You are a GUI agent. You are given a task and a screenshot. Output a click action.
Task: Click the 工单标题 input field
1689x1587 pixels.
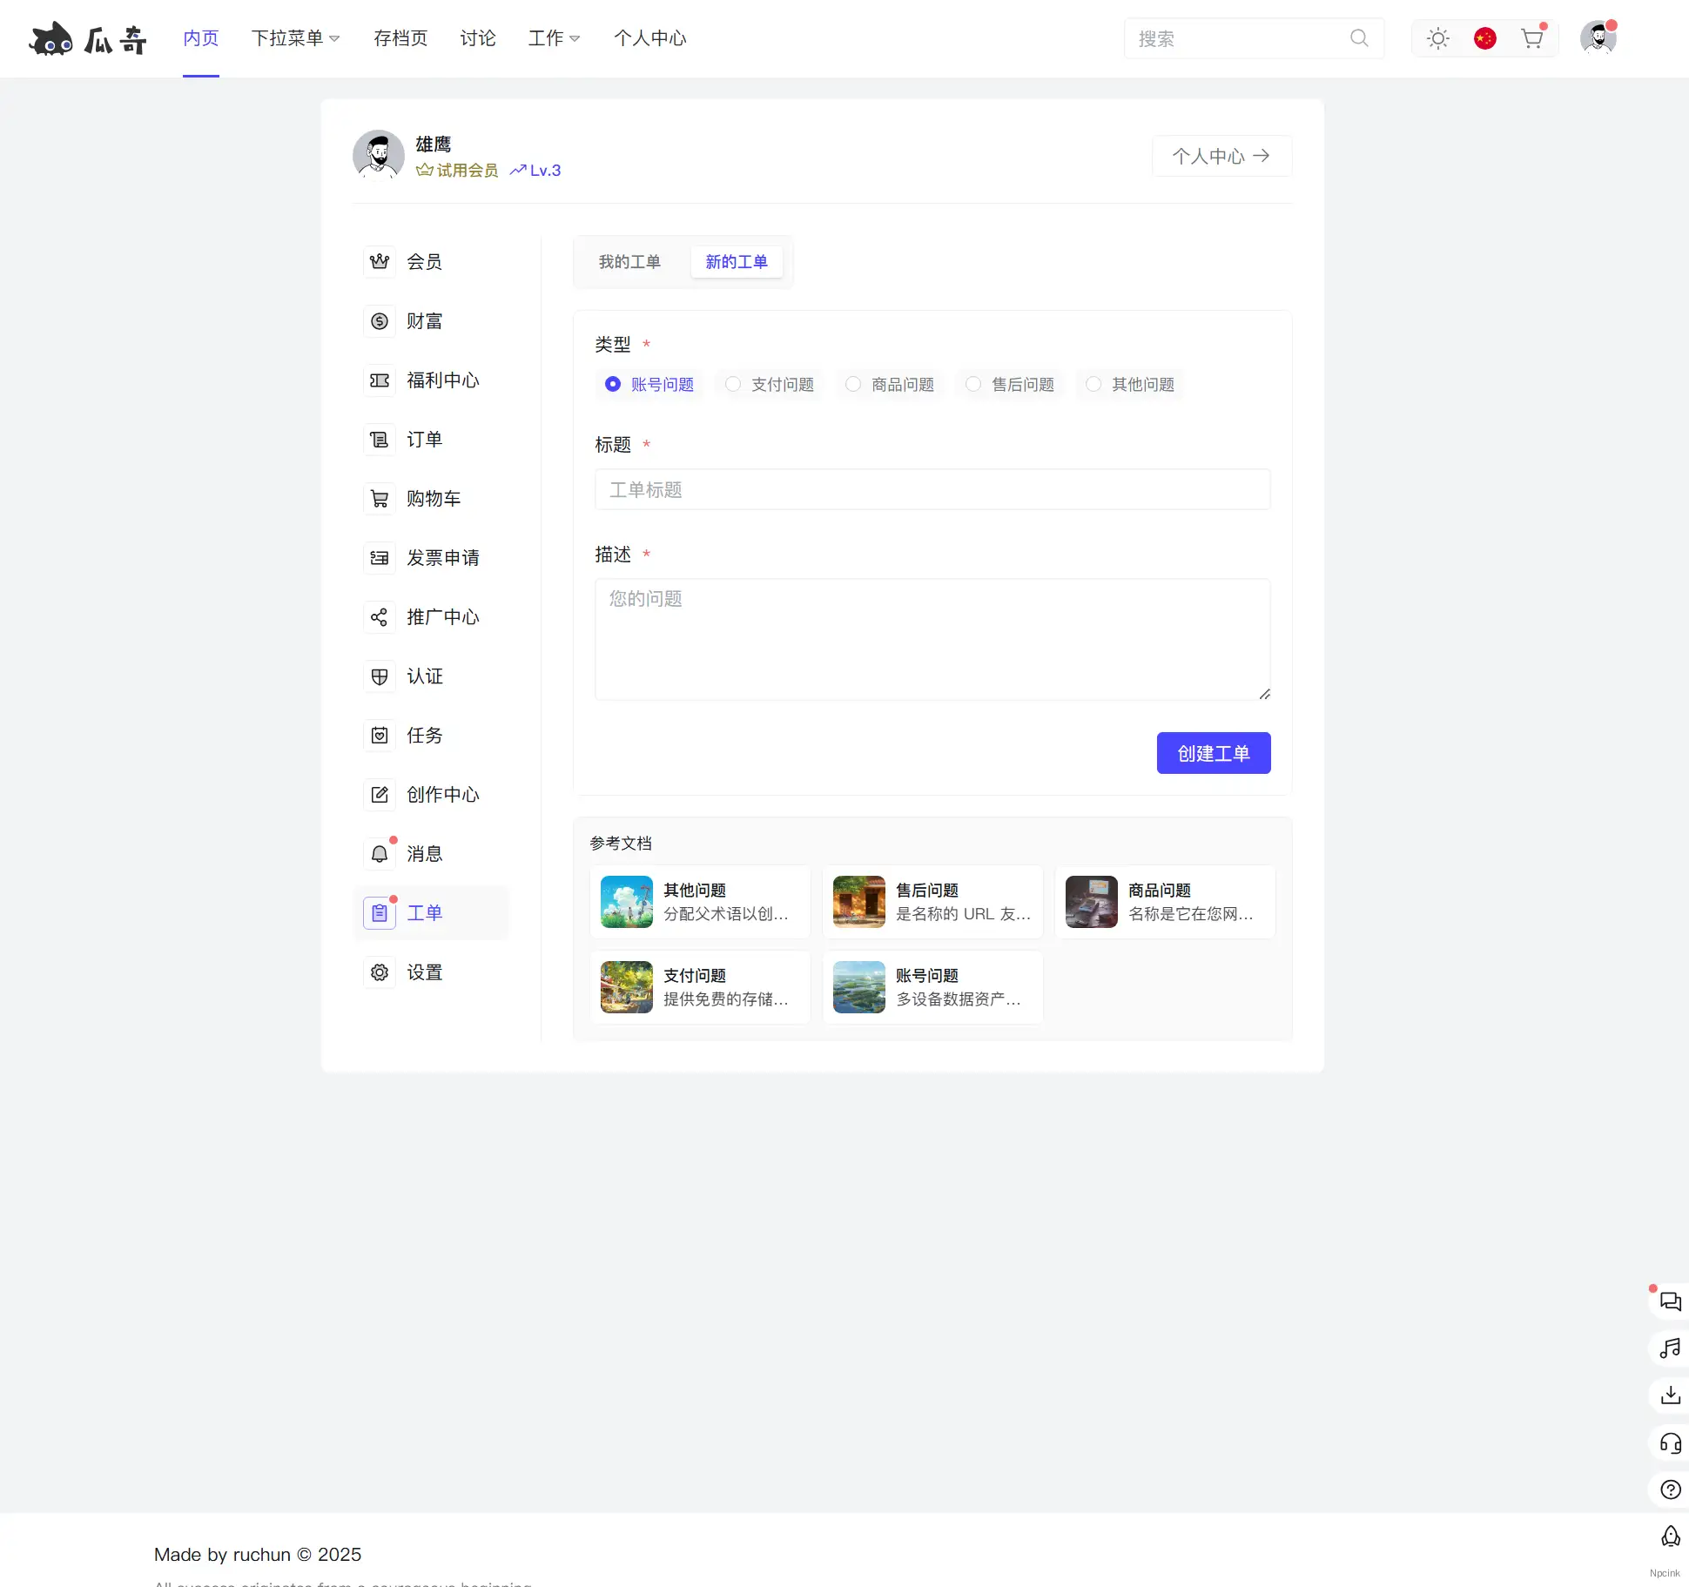(x=932, y=489)
